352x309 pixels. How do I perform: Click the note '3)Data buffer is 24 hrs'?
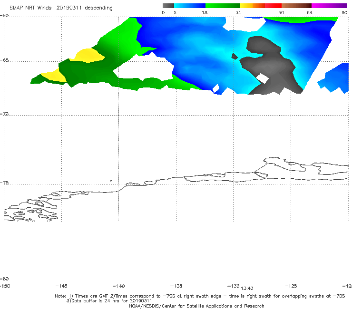[109, 301]
